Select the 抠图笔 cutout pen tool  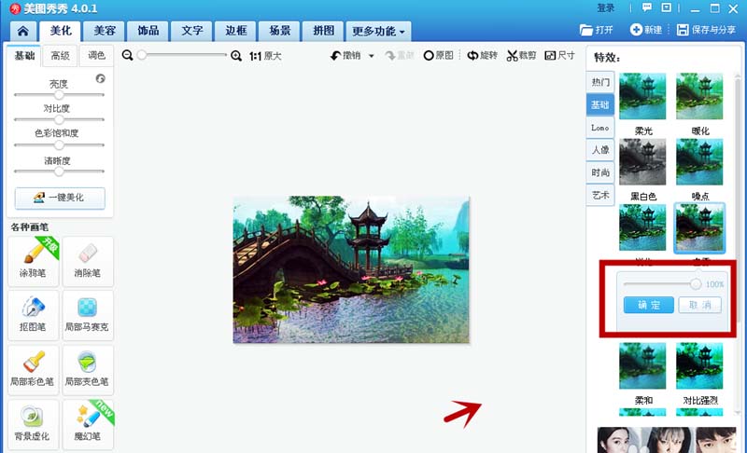pos(33,316)
